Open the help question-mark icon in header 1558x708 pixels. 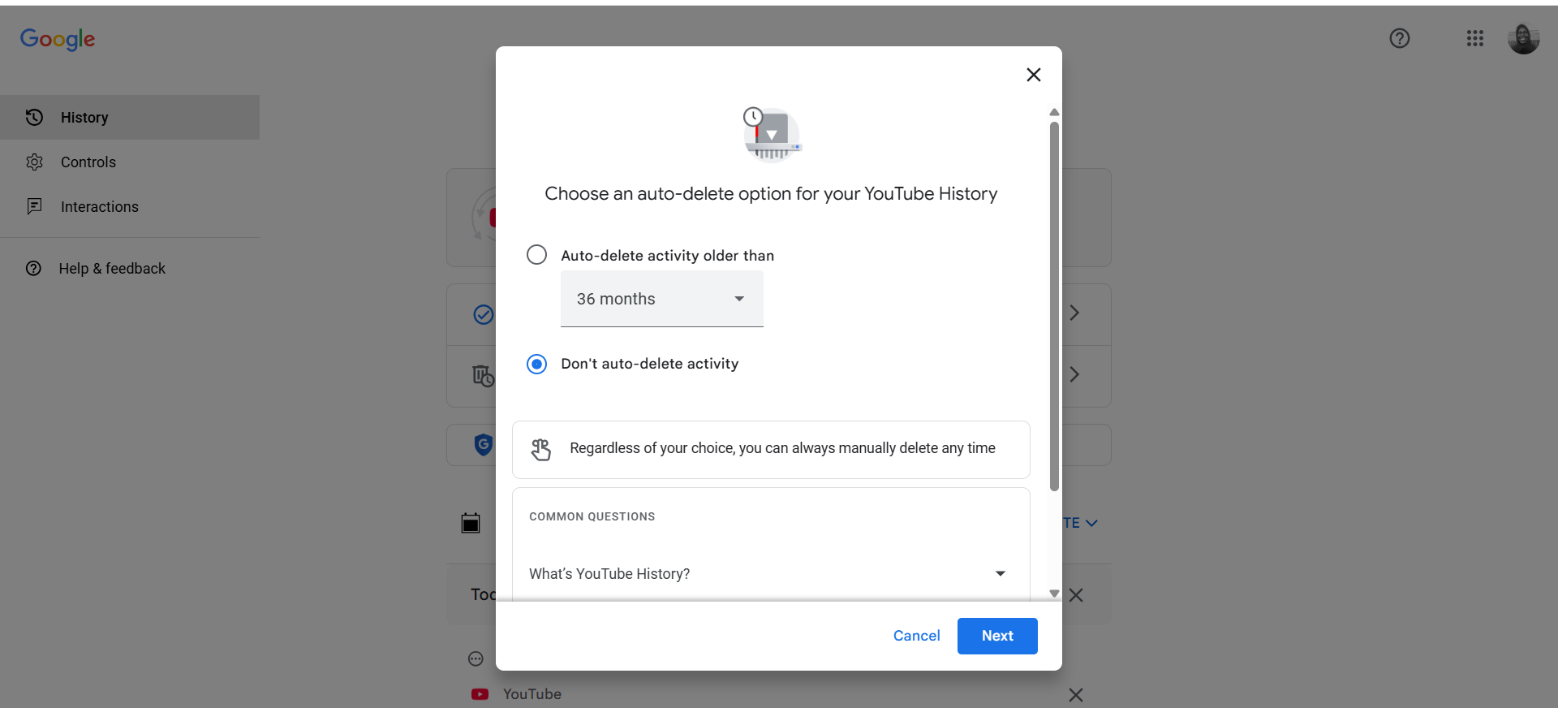pos(1399,38)
